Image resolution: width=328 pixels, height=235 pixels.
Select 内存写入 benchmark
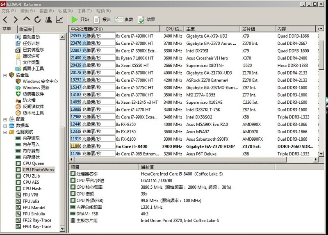27,144
